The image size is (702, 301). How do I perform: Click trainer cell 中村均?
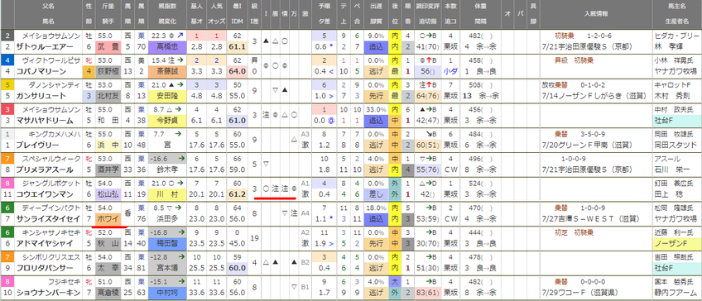[168, 292]
